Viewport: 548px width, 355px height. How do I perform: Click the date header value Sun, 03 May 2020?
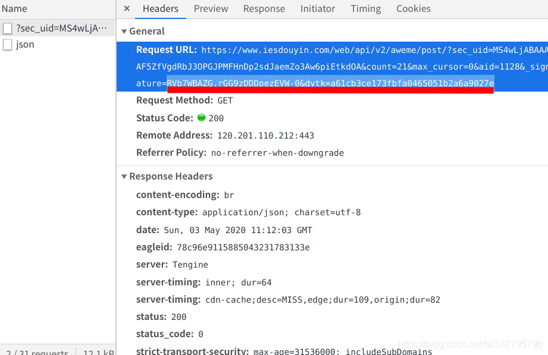(x=238, y=230)
